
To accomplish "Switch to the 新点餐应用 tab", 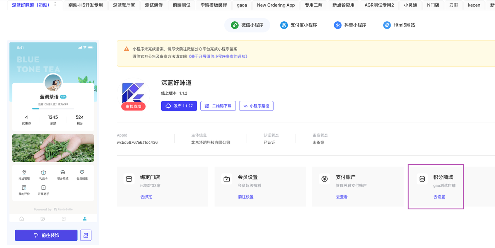I will (x=343, y=5).
